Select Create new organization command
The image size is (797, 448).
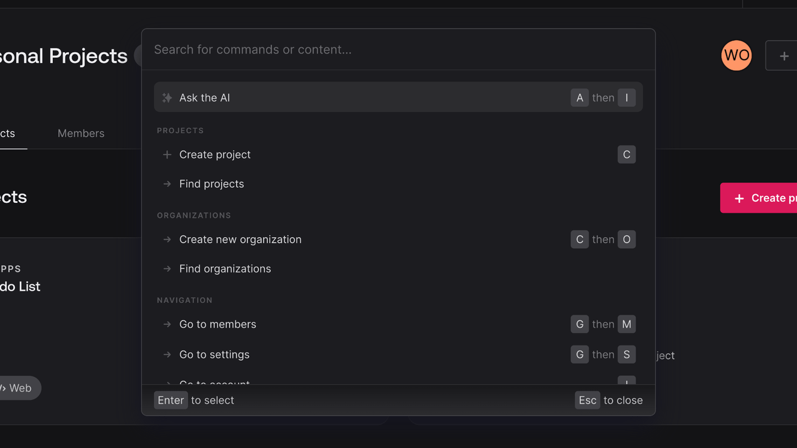point(398,240)
